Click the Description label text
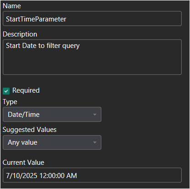The height and width of the screenshot is (189, 190). pos(20,34)
